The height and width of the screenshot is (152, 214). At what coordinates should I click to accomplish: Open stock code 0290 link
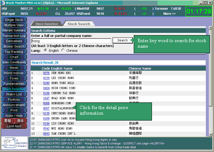point(46,83)
